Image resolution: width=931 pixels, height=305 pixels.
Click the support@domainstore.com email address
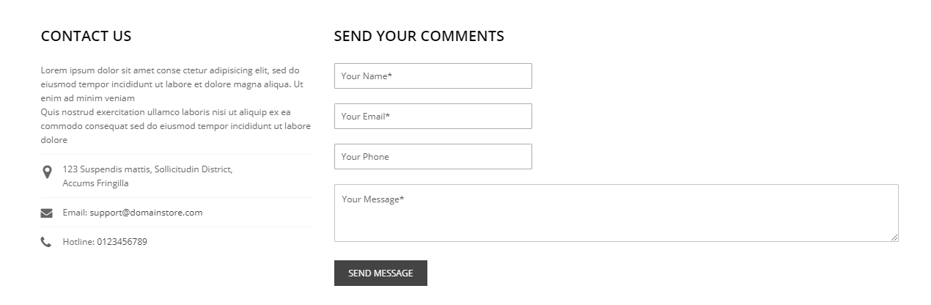click(x=146, y=213)
